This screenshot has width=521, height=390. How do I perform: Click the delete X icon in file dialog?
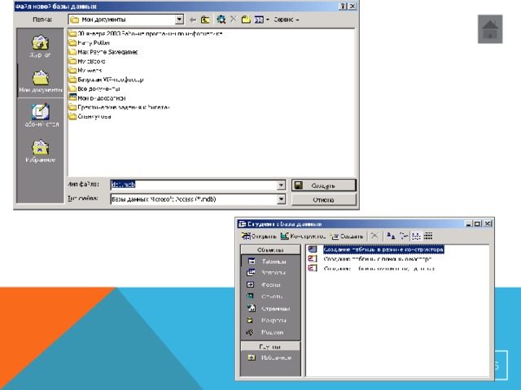coord(234,18)
